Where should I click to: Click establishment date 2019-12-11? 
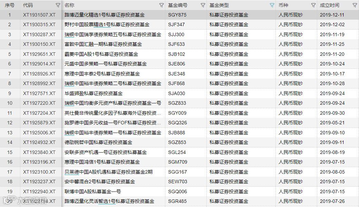332,15
